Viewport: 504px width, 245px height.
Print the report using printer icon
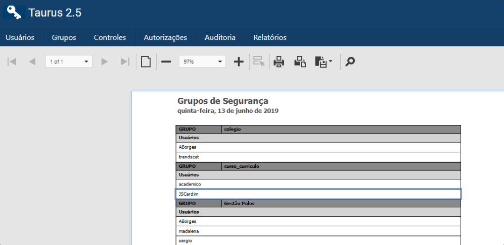click(x=279, y=62)
